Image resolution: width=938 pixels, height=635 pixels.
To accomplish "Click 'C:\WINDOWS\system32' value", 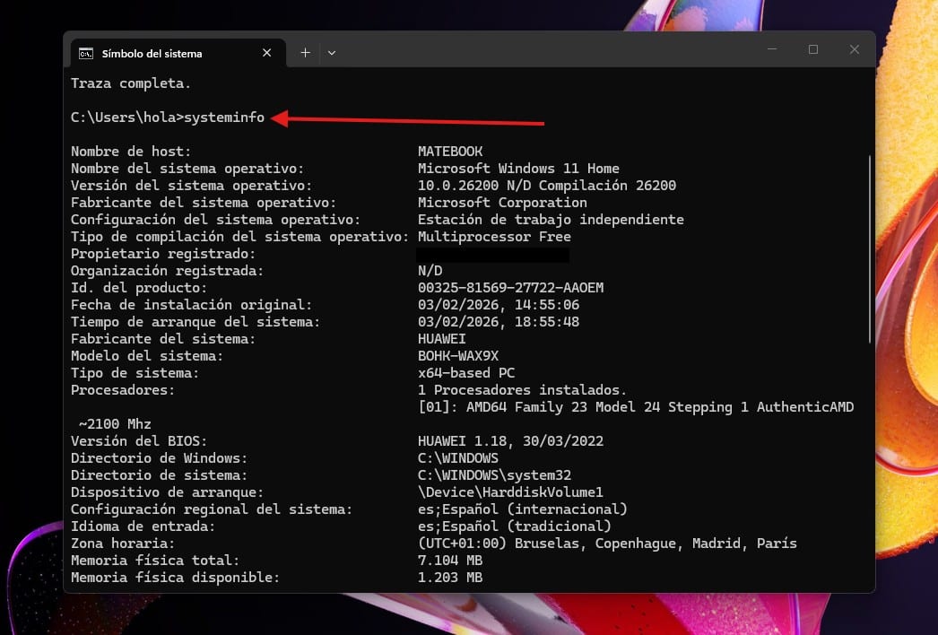I will 494,475.
